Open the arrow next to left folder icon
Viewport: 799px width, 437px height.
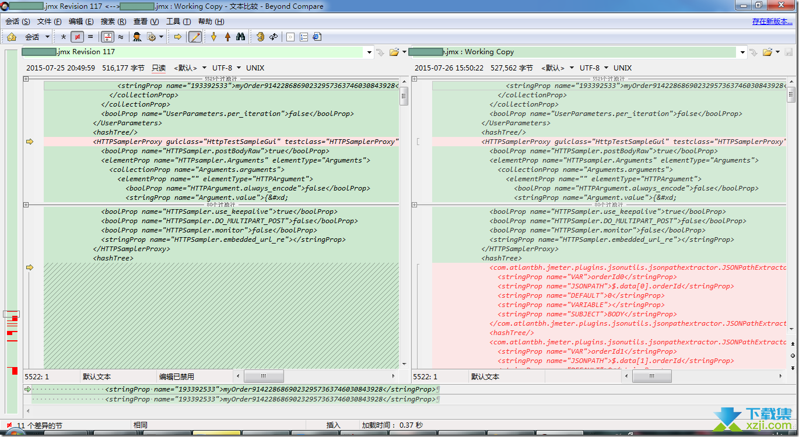pos(404,52)
